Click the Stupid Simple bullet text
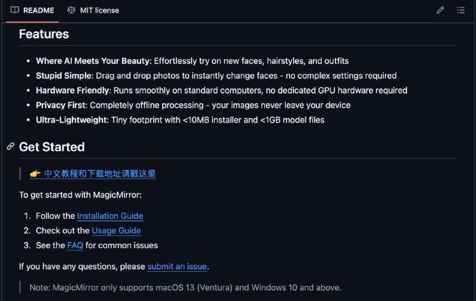Screen dimensions: 476x301 tap(216, 76)
